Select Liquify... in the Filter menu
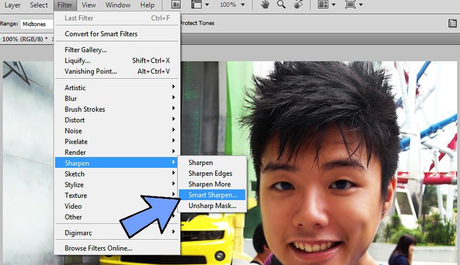The height and width of the screenshot is (265, 460). [x=77, y=60]
